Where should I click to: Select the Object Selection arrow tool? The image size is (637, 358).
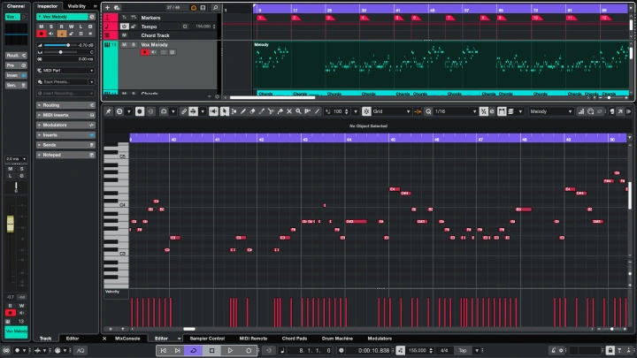point(225,111)
